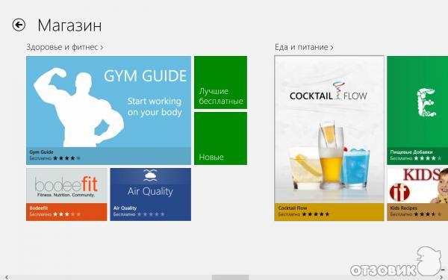Click the Магазин page title
Image resolution: width=448 pixels, height=280 pixels.
[x=69, y=25]
